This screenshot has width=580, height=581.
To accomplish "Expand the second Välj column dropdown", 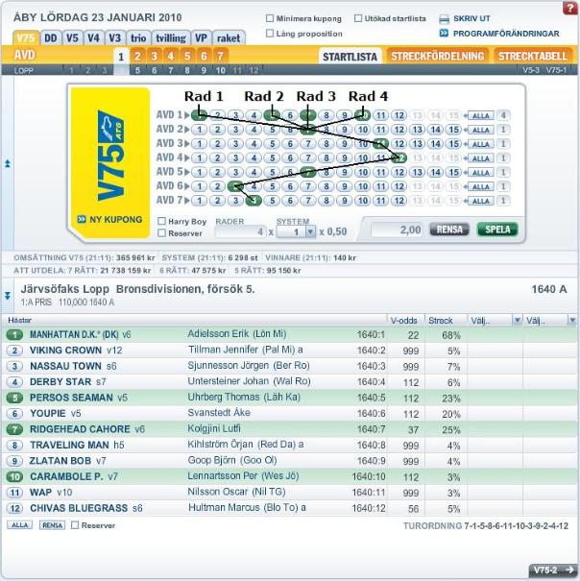I will click(571, 320).
